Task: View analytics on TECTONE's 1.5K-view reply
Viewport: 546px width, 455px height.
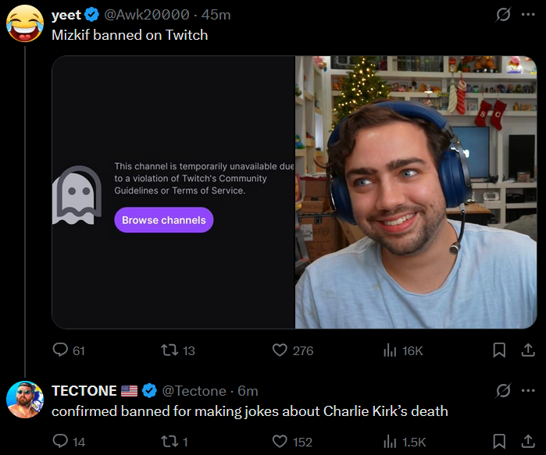Action: point(391,442)
